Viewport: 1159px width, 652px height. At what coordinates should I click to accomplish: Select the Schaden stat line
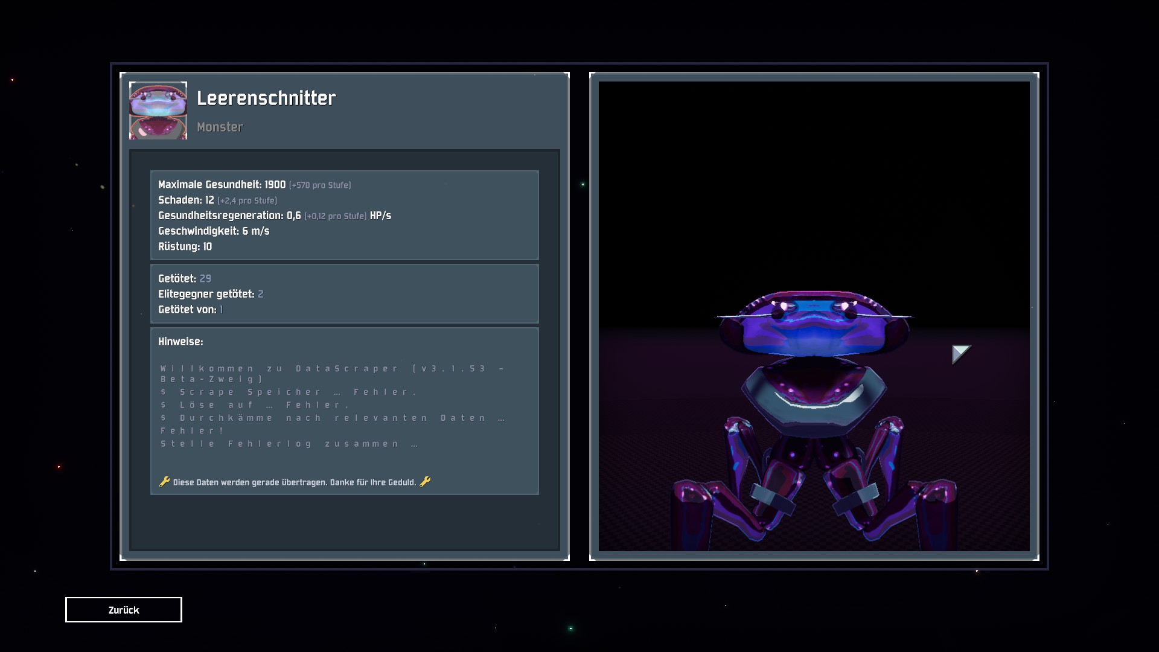pos(217,200)
